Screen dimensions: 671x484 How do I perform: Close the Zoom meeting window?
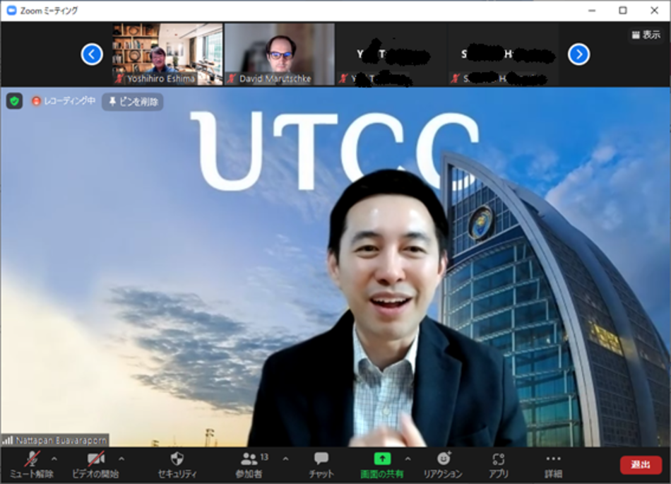pyautogui.click(x=654, y=11)
